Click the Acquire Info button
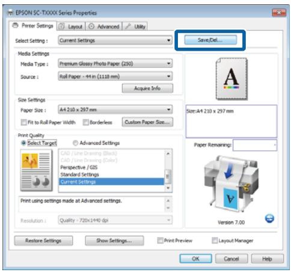The image size is (291, 272). [147, 88]
